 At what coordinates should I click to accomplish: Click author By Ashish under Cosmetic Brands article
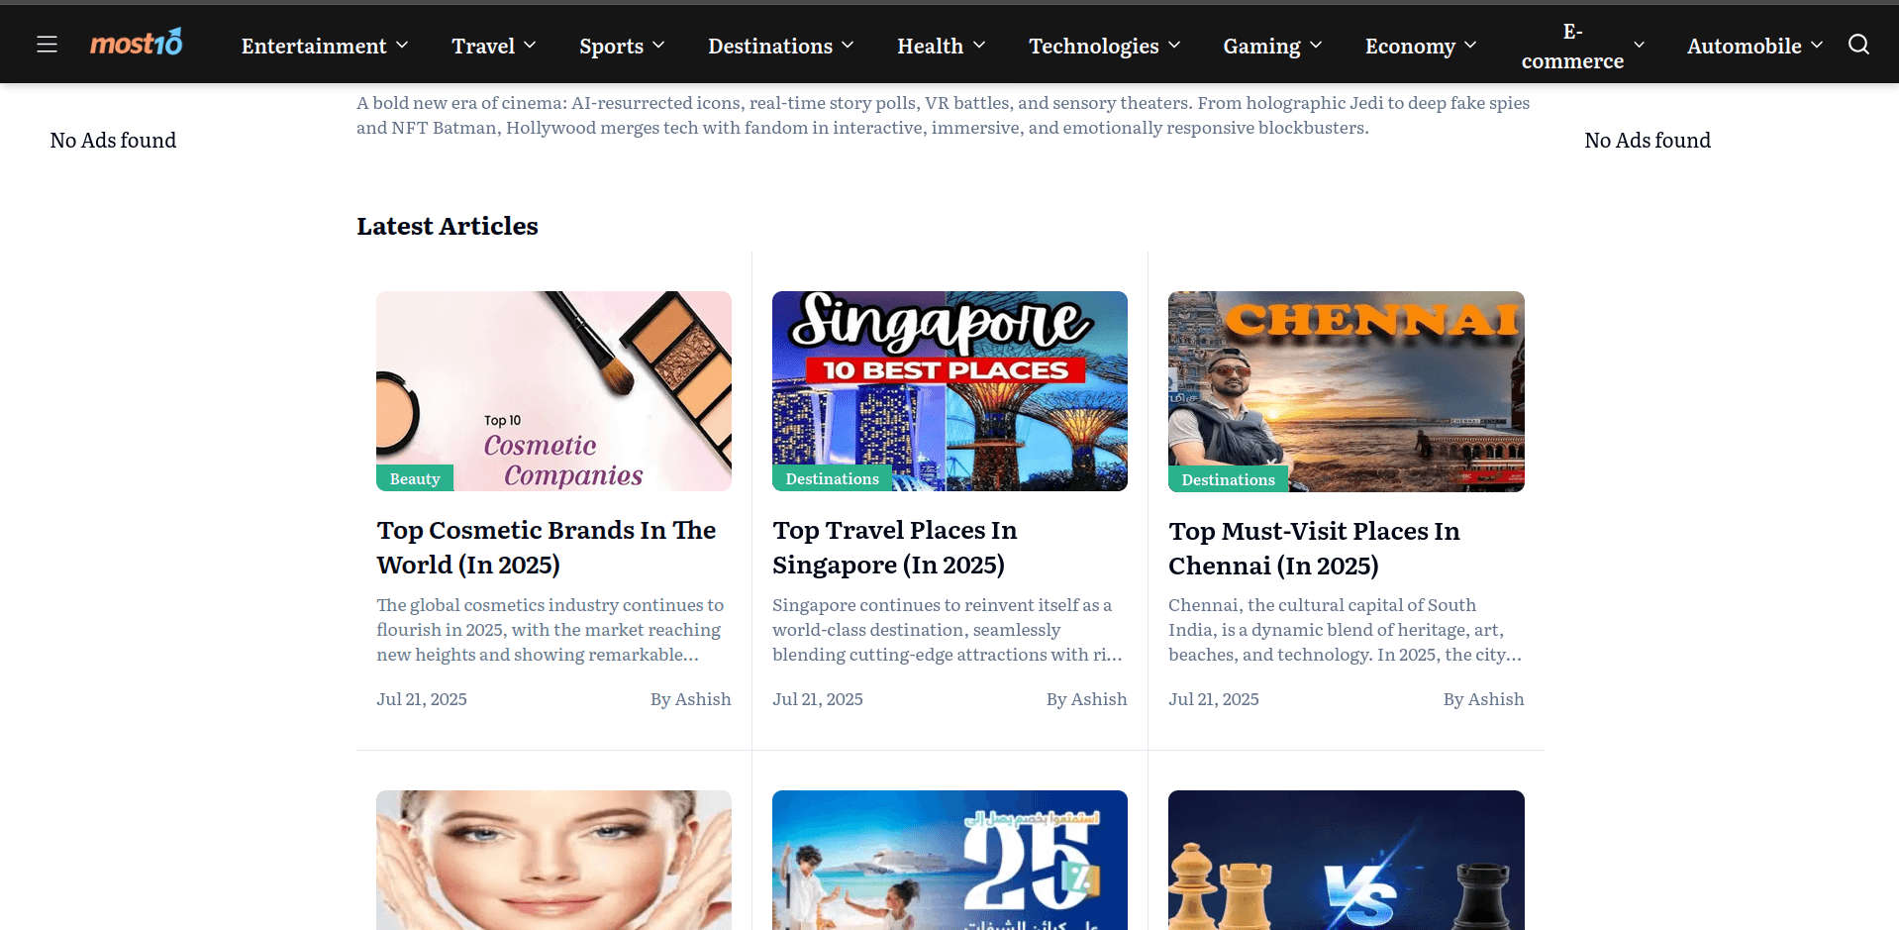[x=690, y=699]
